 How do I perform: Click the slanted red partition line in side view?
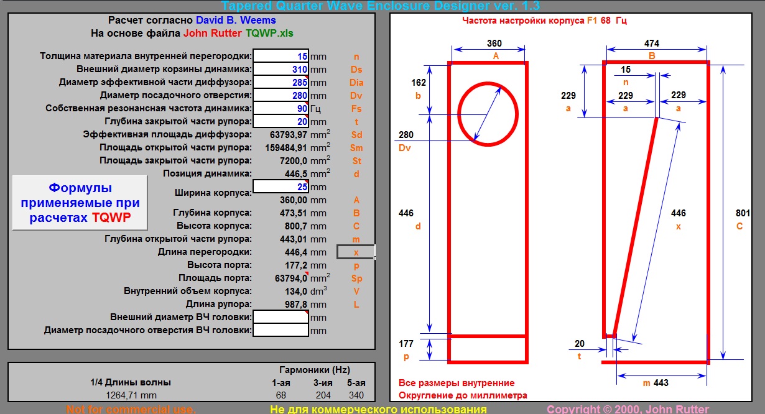coord(636,225)
